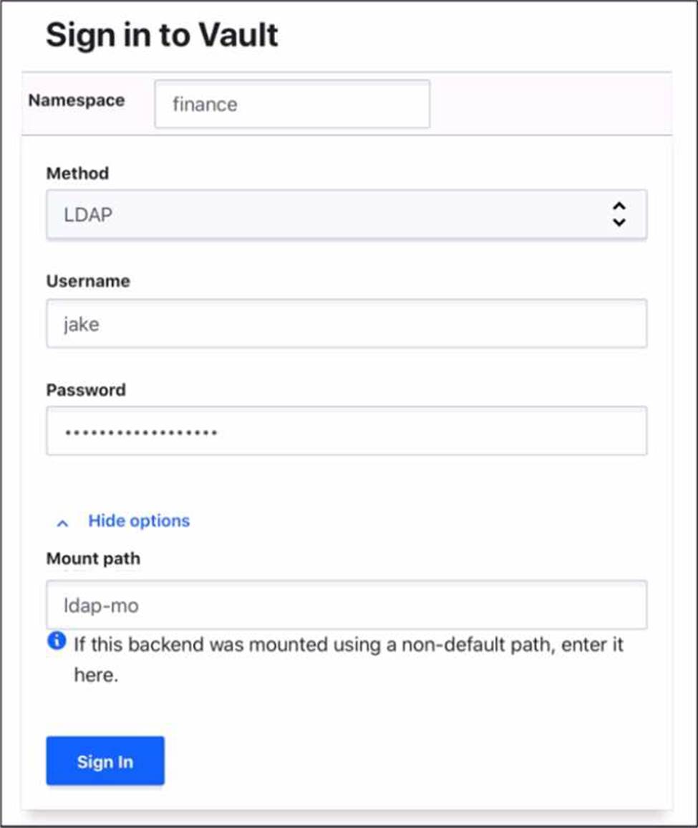Image resolution: width=698 pixels, height=828 pixels.
Task: Focus the Mount path field with ldap-mo
Action: 346,605
